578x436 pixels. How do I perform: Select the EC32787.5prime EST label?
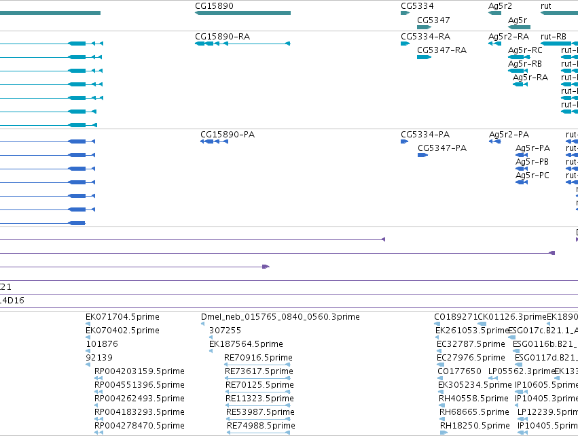pyautogui.click(x=471, y=344)
